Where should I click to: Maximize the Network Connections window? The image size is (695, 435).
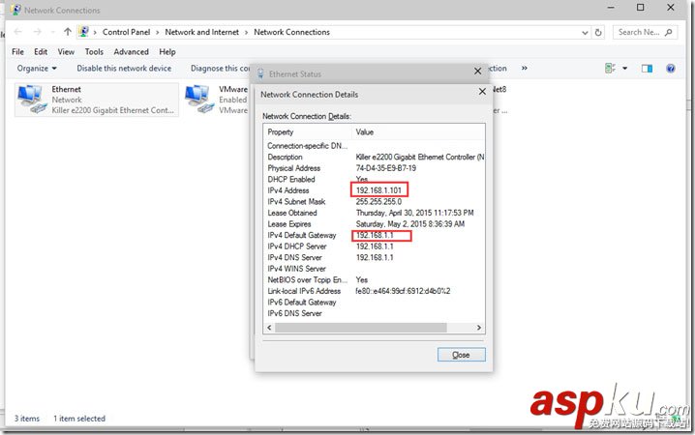[x=641, y=8]
